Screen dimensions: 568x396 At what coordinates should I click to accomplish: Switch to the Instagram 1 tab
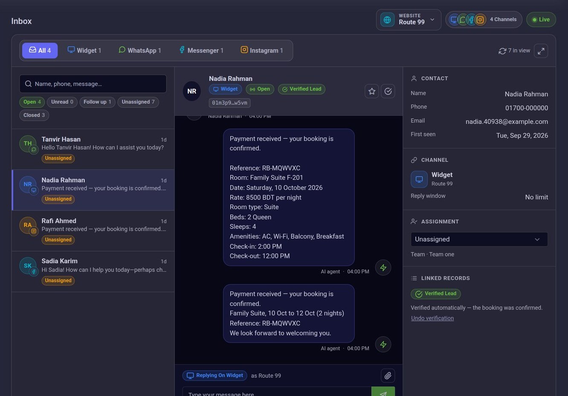[x=262, y=50]
